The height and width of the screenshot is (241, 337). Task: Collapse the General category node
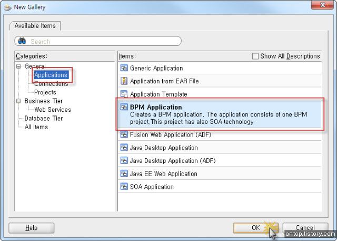pyautogui.click(x=19, y=66)
